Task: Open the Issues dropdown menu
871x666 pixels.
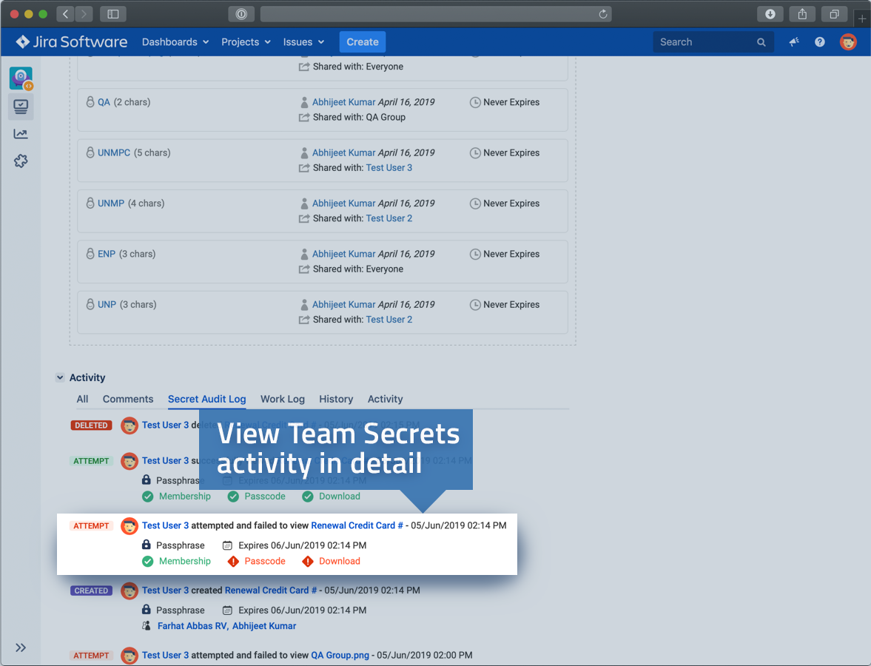Action: click(303, 41)
